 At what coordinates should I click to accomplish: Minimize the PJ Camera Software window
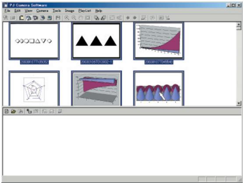pos(228,5)
